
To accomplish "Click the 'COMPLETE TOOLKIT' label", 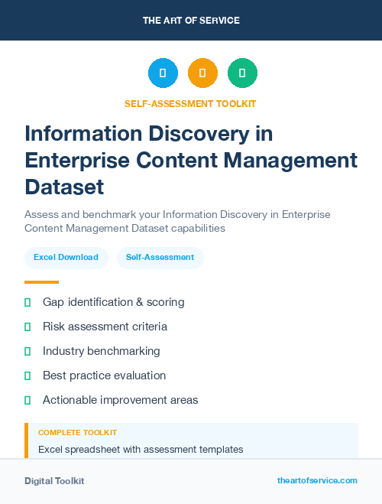I will click(x=78, y=433).
